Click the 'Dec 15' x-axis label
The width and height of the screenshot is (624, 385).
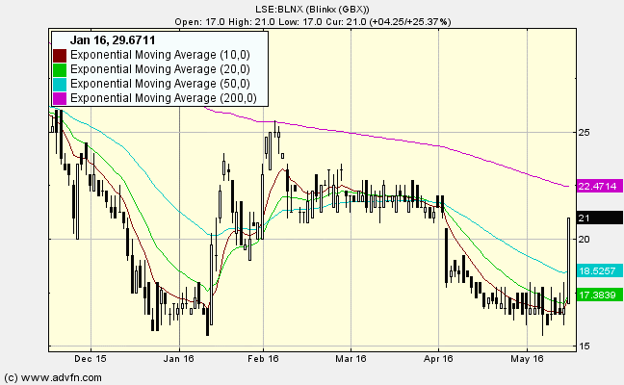[x=91, y=359]
